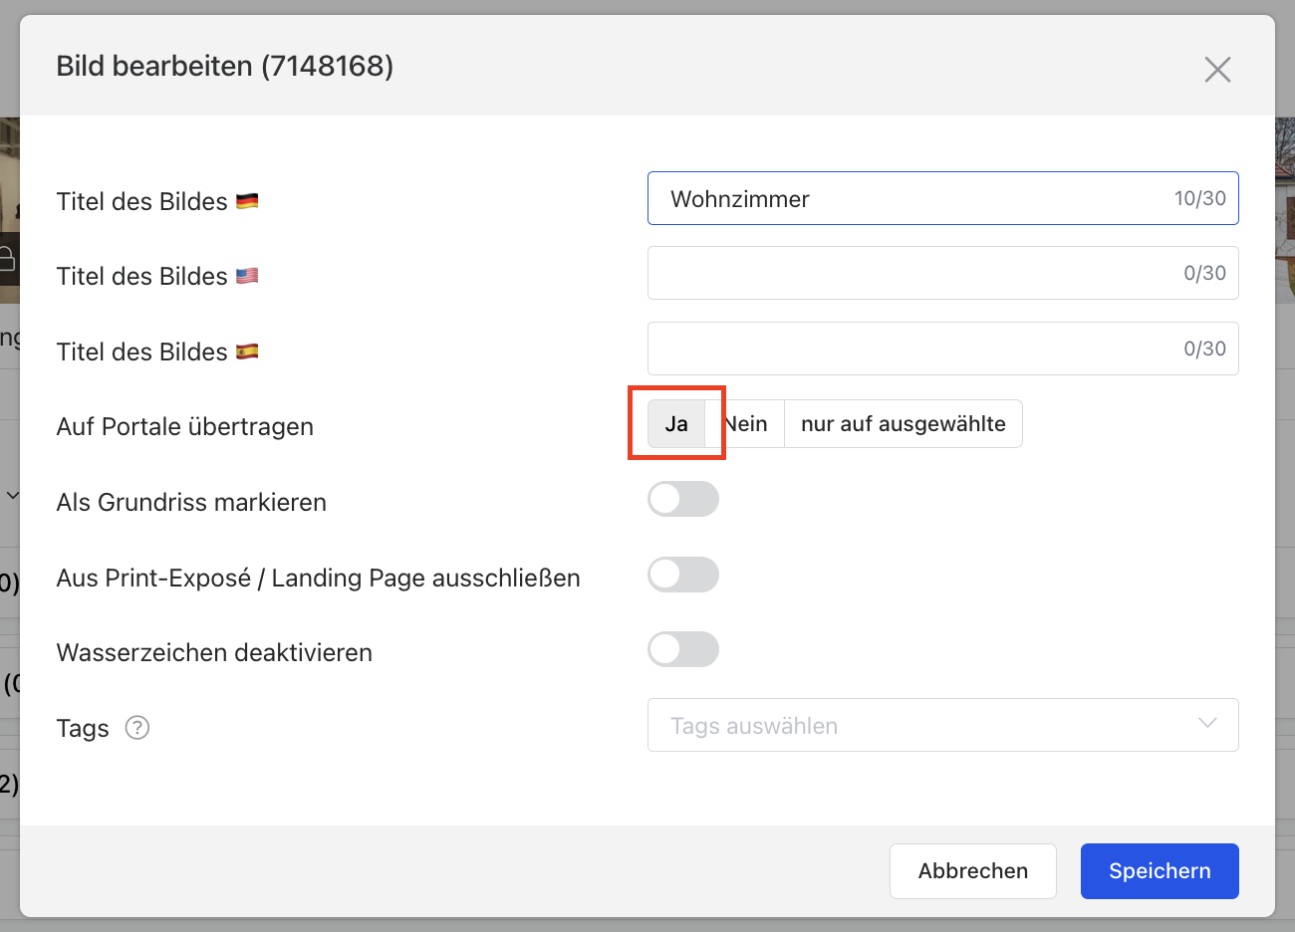This screenshot has height=932, width=1295.
Task: Select Ja for Auf Portale übertragen
Action: [676, 424]
